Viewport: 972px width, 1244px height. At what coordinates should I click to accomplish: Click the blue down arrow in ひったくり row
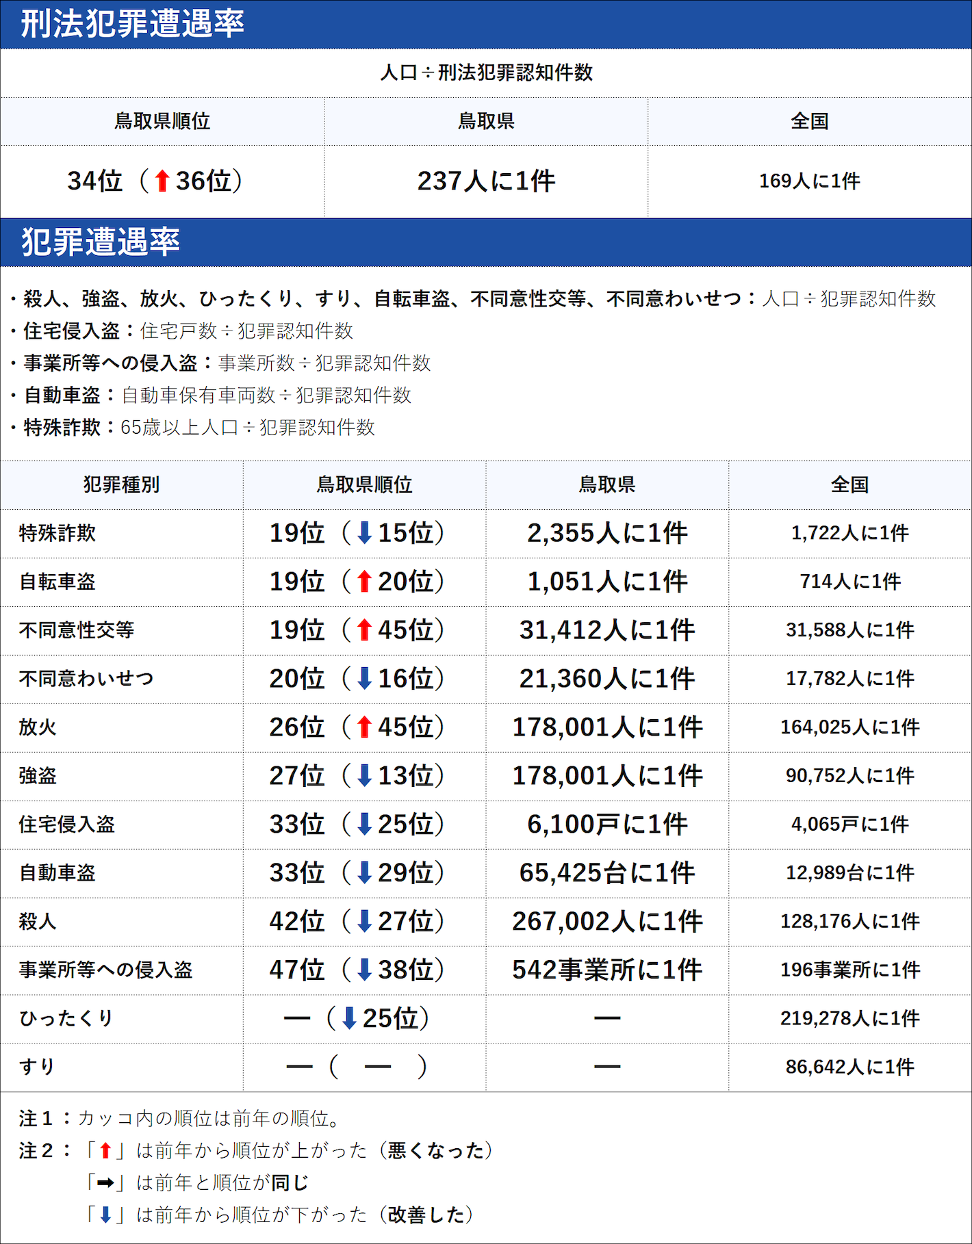[349, 1019]
